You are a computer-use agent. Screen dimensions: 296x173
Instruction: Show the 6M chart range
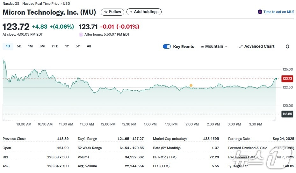(42, 46)
